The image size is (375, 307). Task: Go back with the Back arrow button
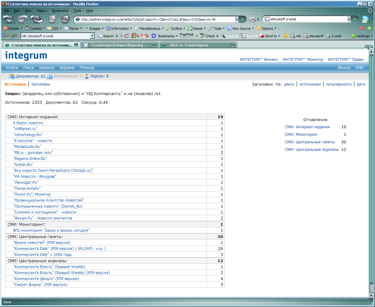point(8,19)
